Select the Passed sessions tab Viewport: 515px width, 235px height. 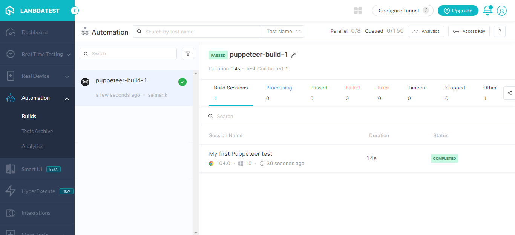pyautogui.click(x=319, y=88)
